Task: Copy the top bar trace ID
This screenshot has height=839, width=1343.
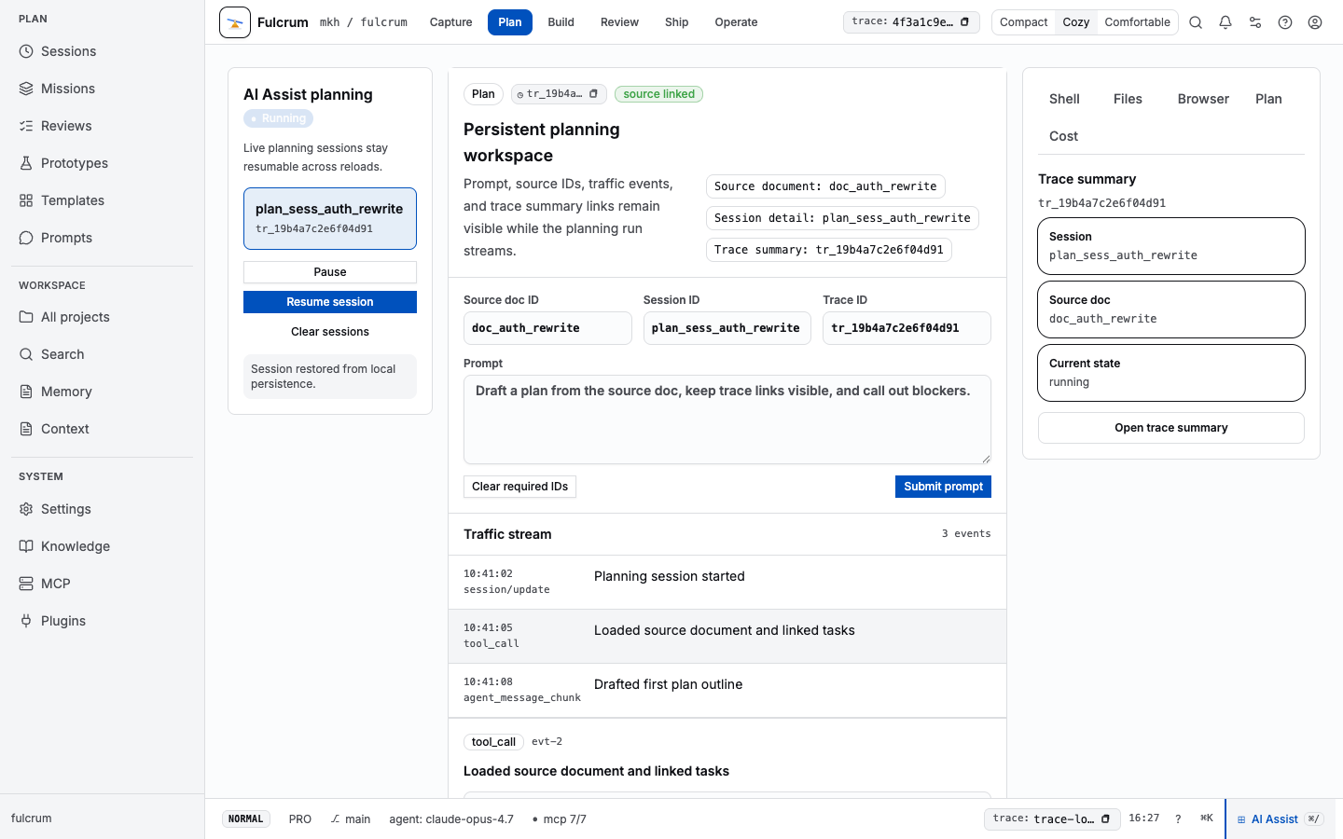Action: coord(964,22)
